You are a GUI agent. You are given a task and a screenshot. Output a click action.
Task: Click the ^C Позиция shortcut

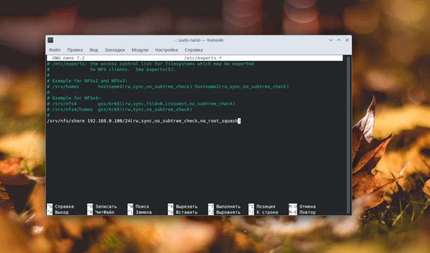pos(262,206)
